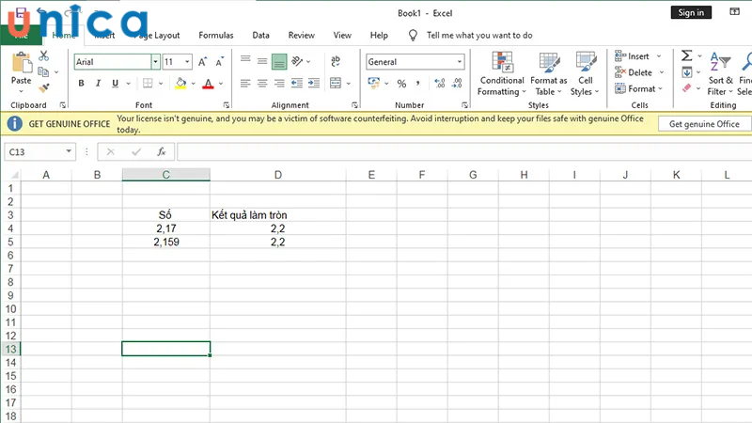Apply Percent Style to the cell
Image resolution: width=752 pixels, height=423 pixels.
click(401, 84)
